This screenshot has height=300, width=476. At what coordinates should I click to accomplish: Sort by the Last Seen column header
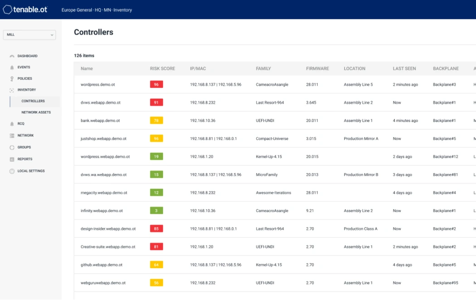tap(404, 68)
